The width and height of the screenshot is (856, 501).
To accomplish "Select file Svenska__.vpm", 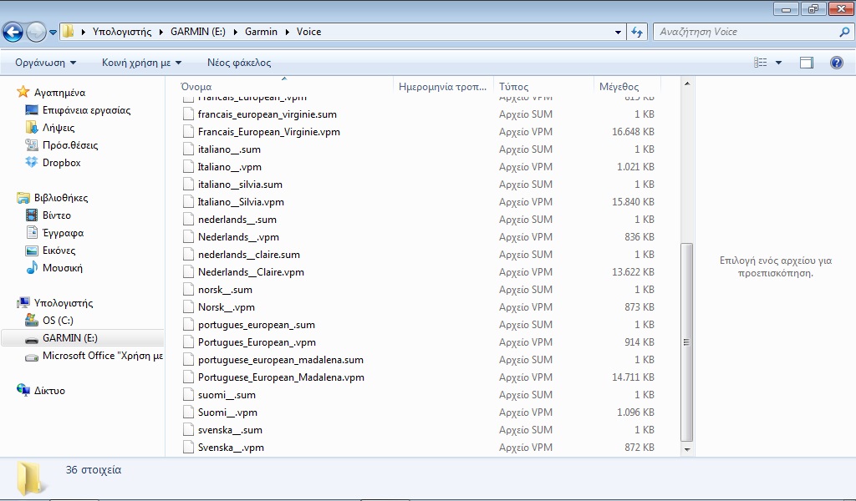I will pos(231,448).
